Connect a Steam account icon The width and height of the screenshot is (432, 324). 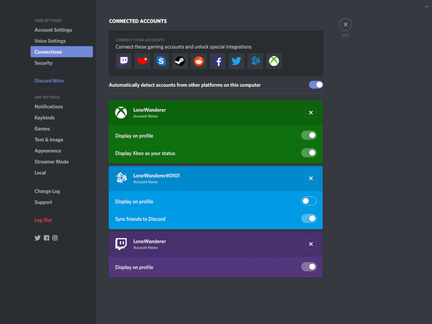(x=180, y=61)
